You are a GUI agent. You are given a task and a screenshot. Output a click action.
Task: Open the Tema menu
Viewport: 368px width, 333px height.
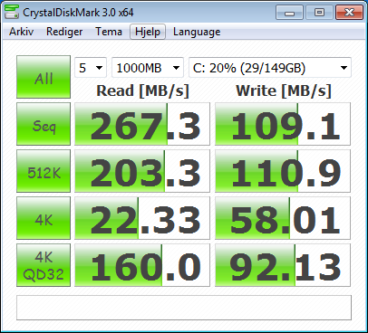(x=109, y=32)
